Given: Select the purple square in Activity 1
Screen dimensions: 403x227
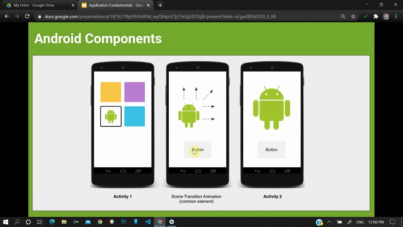Looking at the screenshot, I should pos(134,92).
